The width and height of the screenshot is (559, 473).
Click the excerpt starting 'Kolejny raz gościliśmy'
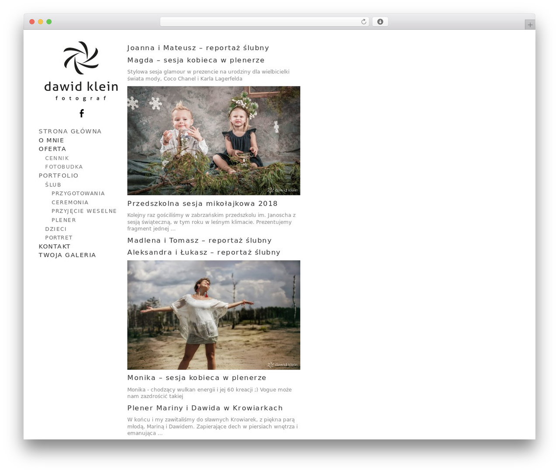211,222
